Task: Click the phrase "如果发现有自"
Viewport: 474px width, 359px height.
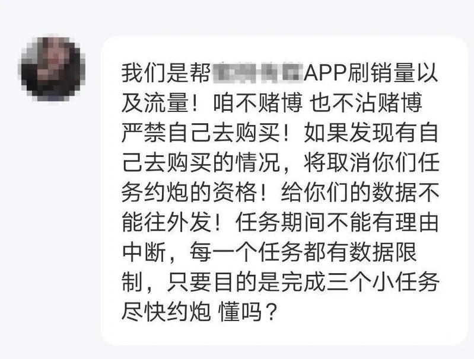Action: pyautogui.click(x=371, y=133)
